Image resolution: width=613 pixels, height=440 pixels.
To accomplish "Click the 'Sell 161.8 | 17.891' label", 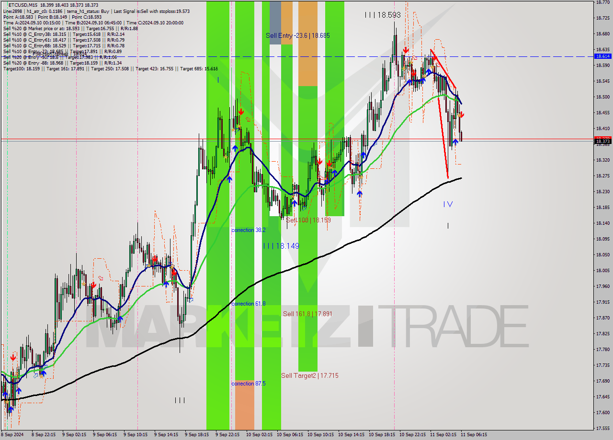I will click(x=307, y=314).
